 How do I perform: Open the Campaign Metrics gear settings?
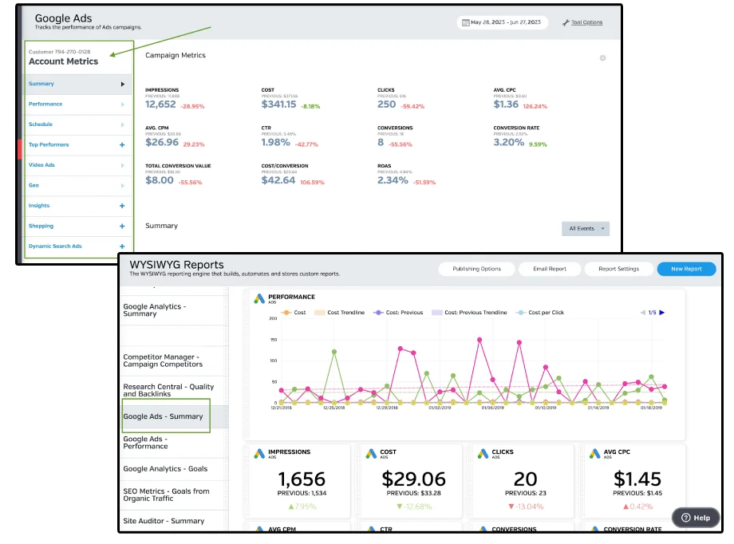click(x=602, y=58)
